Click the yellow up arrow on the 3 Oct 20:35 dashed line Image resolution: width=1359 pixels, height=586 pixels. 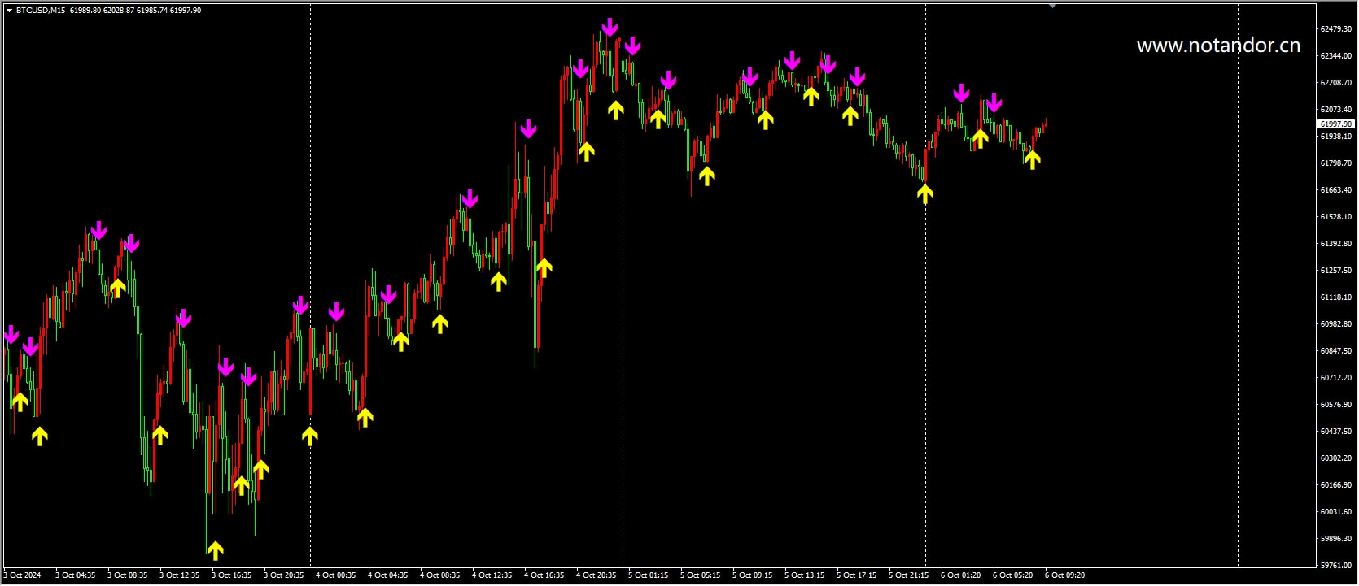(310, 436)
